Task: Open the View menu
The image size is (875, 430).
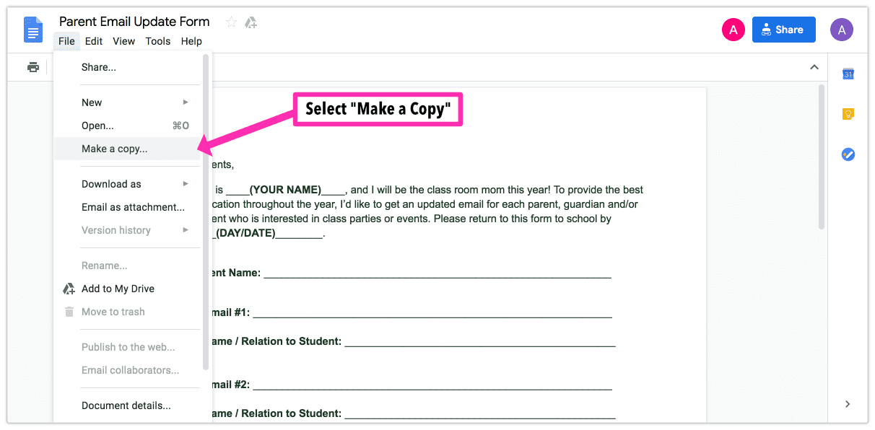Action: (x=123, y=41)
